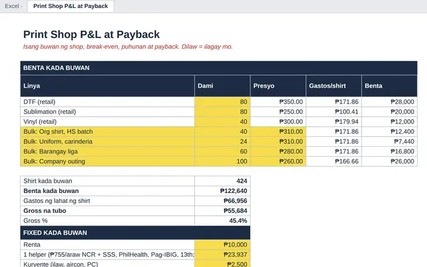The image size is (427, 267).
Task: Click the ₱179.94 Gastos/shirt cell
Action: (334, 121)
